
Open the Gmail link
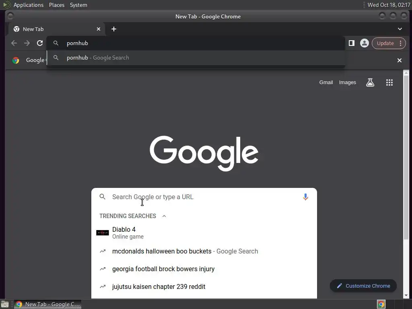pyautogui.click(x=326, y=82)
